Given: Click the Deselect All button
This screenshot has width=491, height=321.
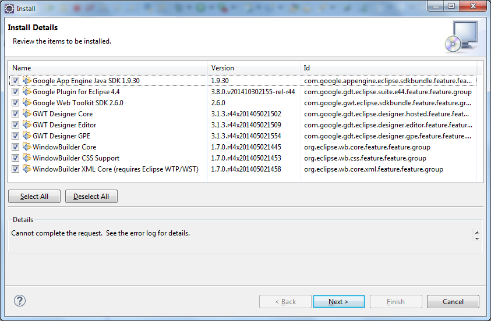Looking at the screenshot, I should point(91,197).
